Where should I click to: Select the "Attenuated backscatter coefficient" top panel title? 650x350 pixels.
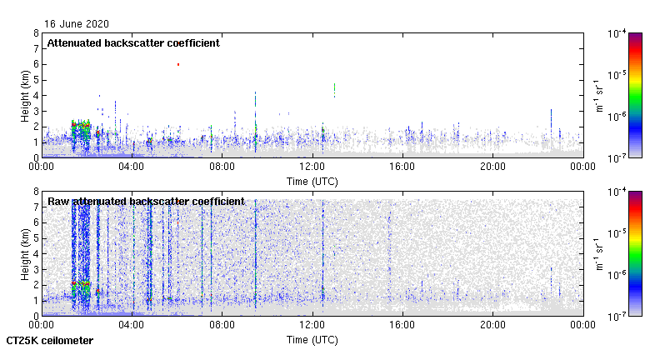tap(132, 43)
